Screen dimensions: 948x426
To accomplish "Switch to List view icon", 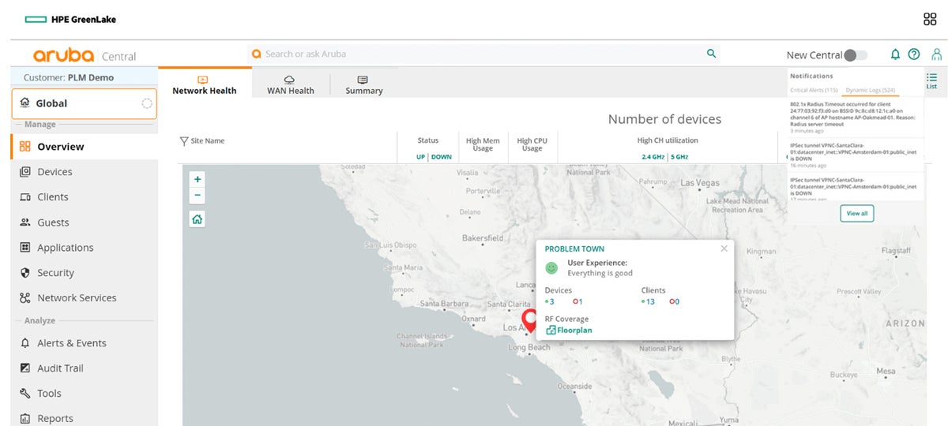I will [x=932, y=80].
